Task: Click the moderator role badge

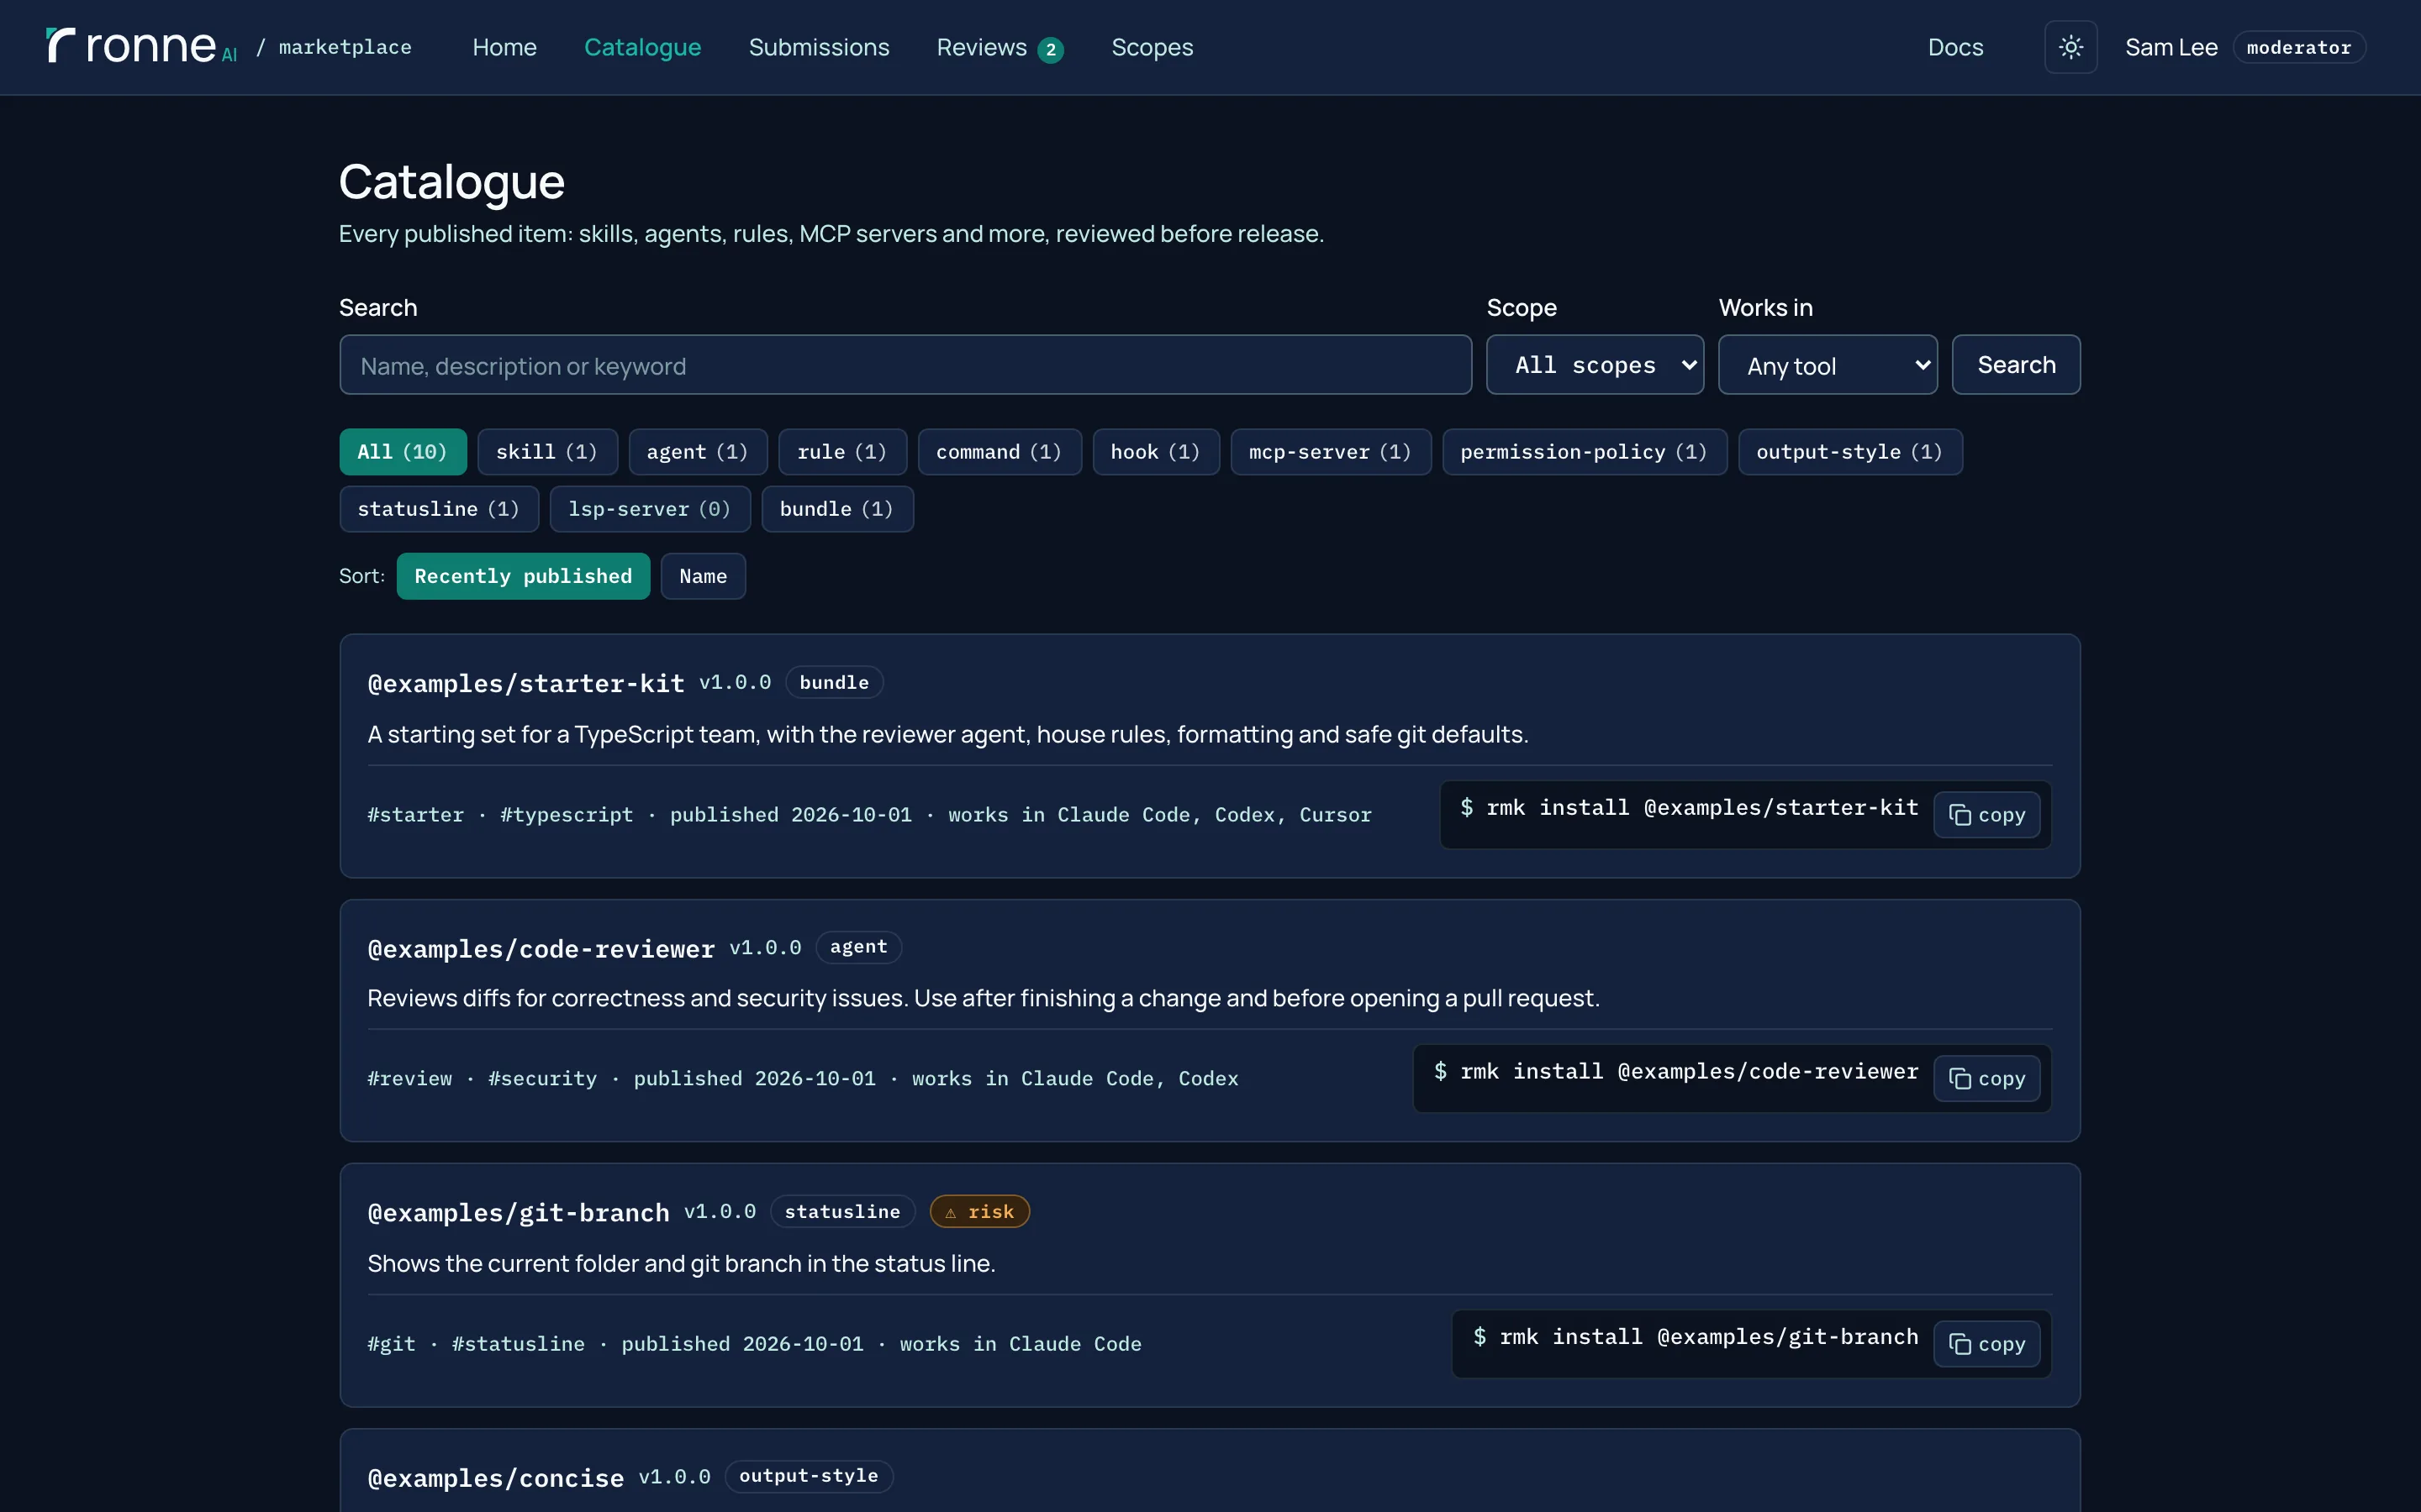Action: [2299, 47]
